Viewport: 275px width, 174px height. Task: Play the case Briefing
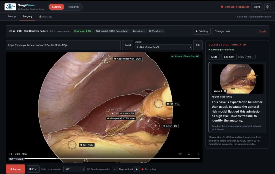pyautogui.click(x=202, y=31)
